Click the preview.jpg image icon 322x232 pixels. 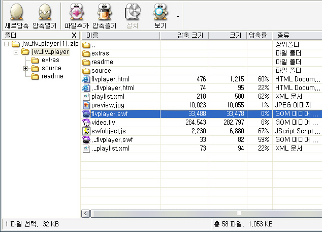click(86, 105)
